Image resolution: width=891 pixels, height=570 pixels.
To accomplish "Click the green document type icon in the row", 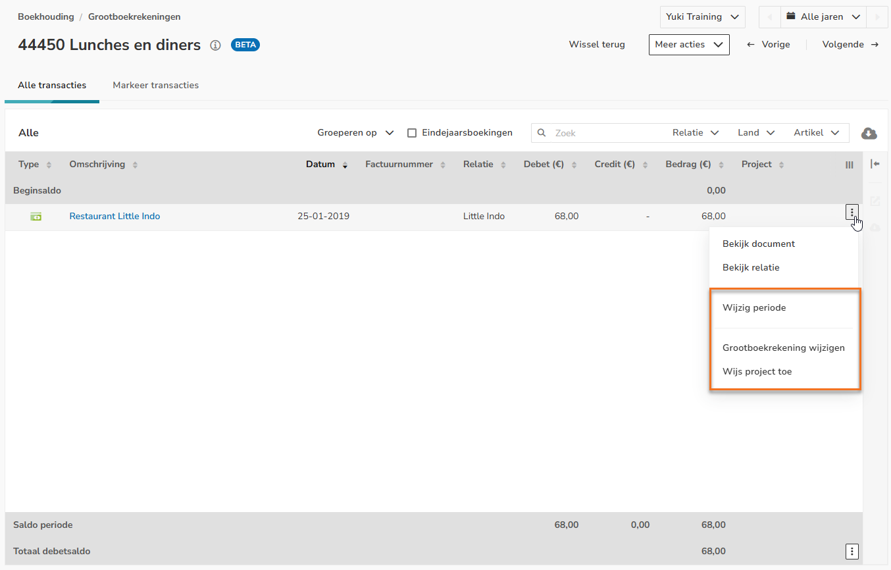I will 36,217.
